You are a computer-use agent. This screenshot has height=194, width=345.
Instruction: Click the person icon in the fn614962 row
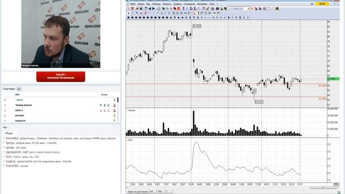point(114,116)
